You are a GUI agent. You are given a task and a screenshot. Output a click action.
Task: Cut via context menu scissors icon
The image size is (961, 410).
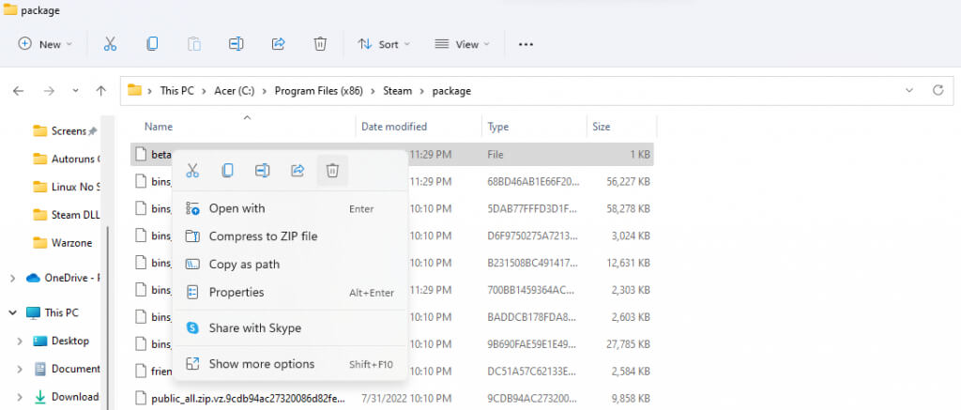[192, 171]
